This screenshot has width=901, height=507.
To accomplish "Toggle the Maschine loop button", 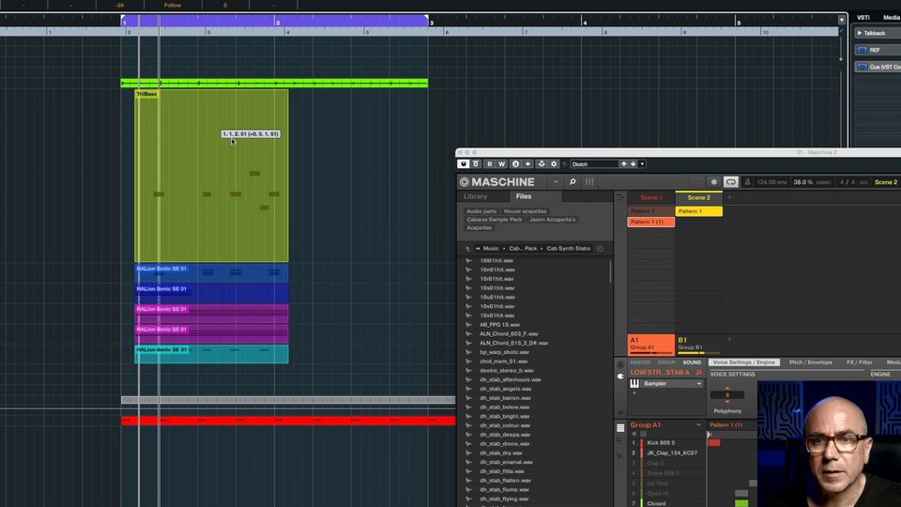I will [x=730, y=181].
